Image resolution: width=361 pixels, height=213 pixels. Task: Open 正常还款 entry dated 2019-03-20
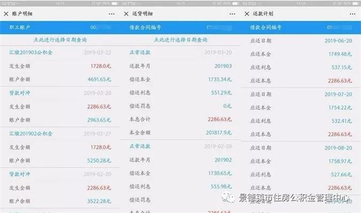pyautogui.click(x=140, y=52)
